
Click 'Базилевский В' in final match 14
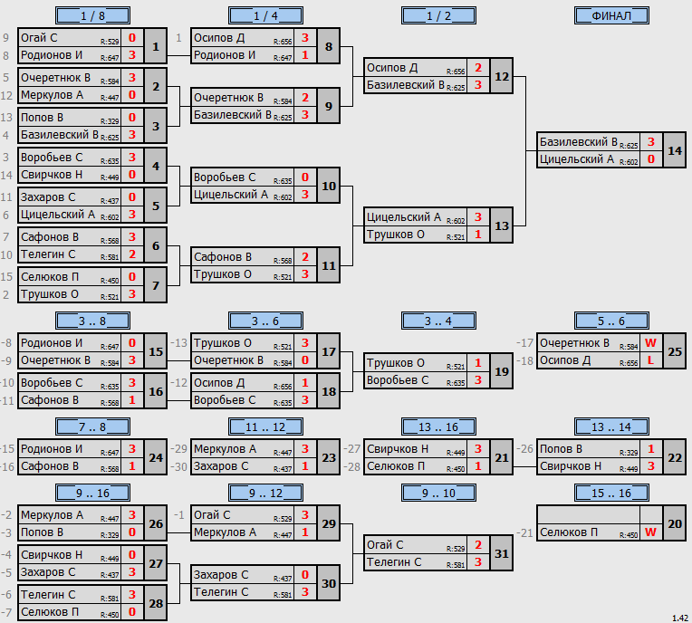point(579,142)
